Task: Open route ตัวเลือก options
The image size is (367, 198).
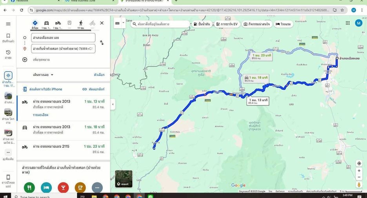Action: click(x=99, y=75)
